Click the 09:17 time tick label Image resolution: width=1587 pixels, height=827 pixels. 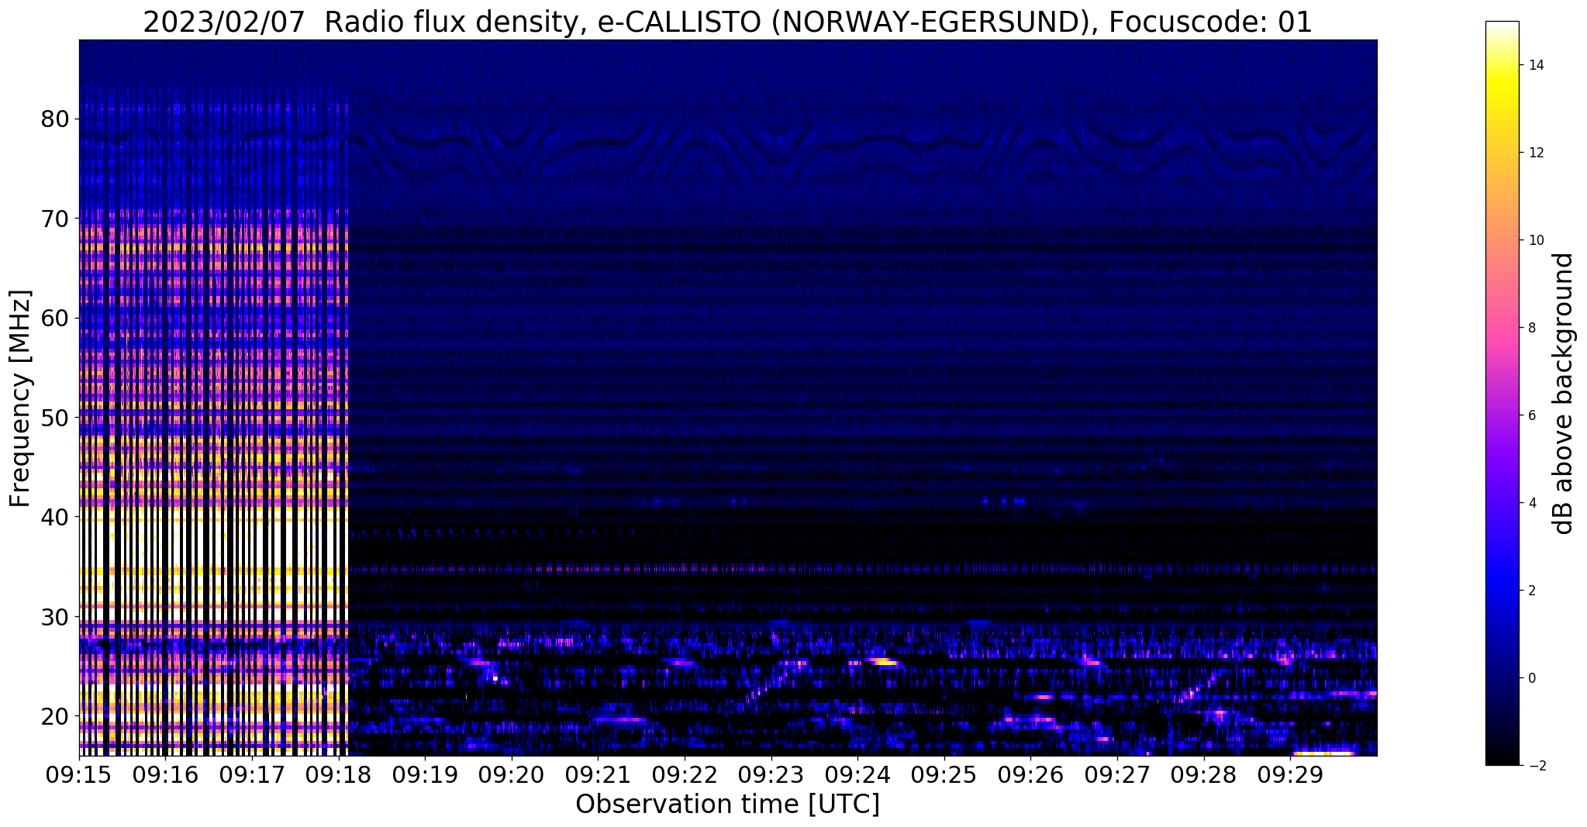252,774
